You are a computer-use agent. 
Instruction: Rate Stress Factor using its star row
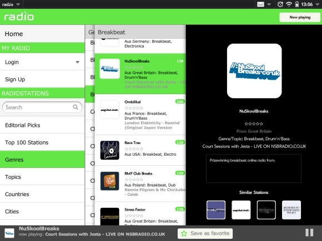(x=134, y=216)
